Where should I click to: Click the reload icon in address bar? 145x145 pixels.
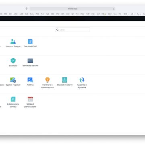114,8
